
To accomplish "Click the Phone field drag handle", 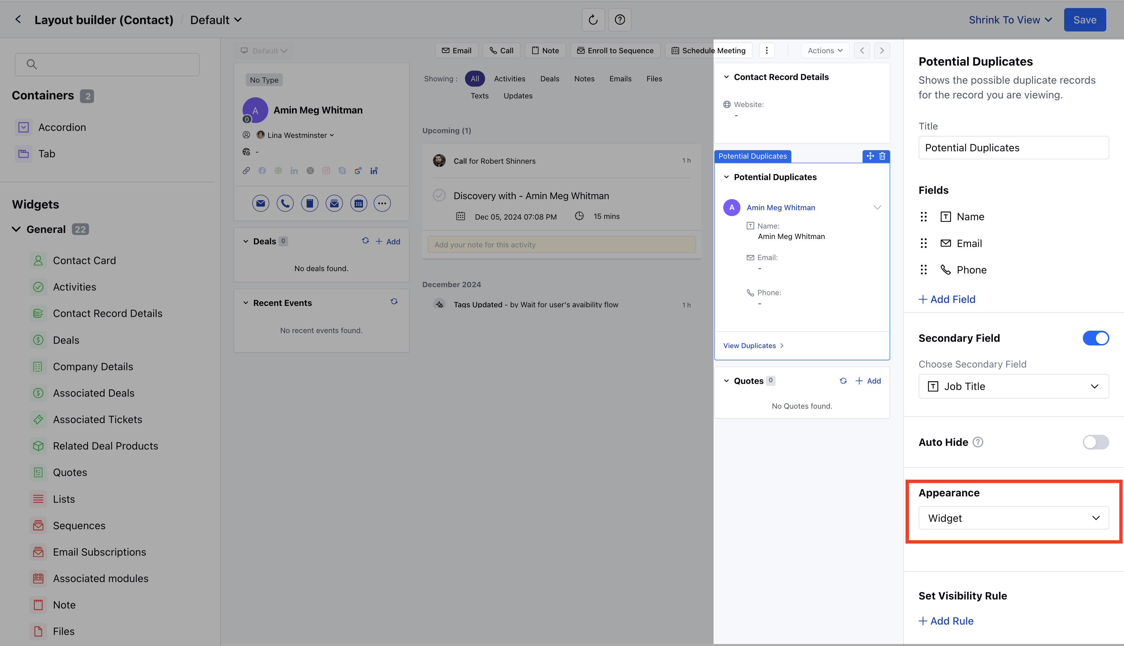I will 924,270.
